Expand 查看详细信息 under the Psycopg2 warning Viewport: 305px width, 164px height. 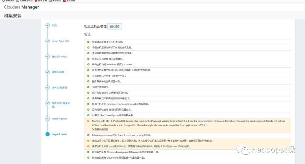click(100, 129)
